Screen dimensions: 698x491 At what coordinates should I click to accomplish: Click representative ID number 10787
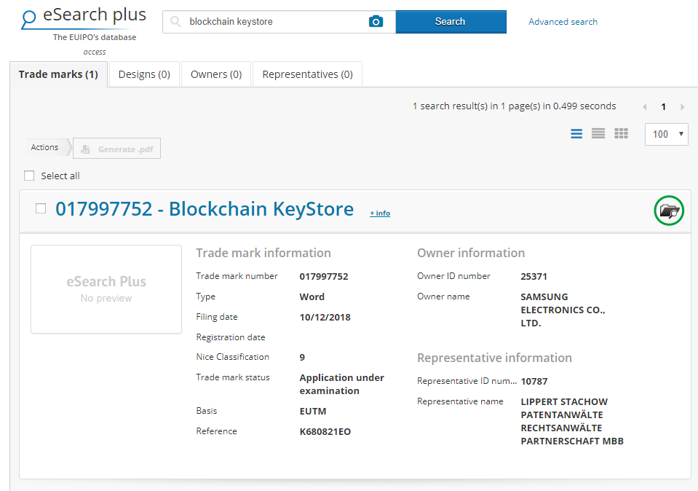coord(534,382)
